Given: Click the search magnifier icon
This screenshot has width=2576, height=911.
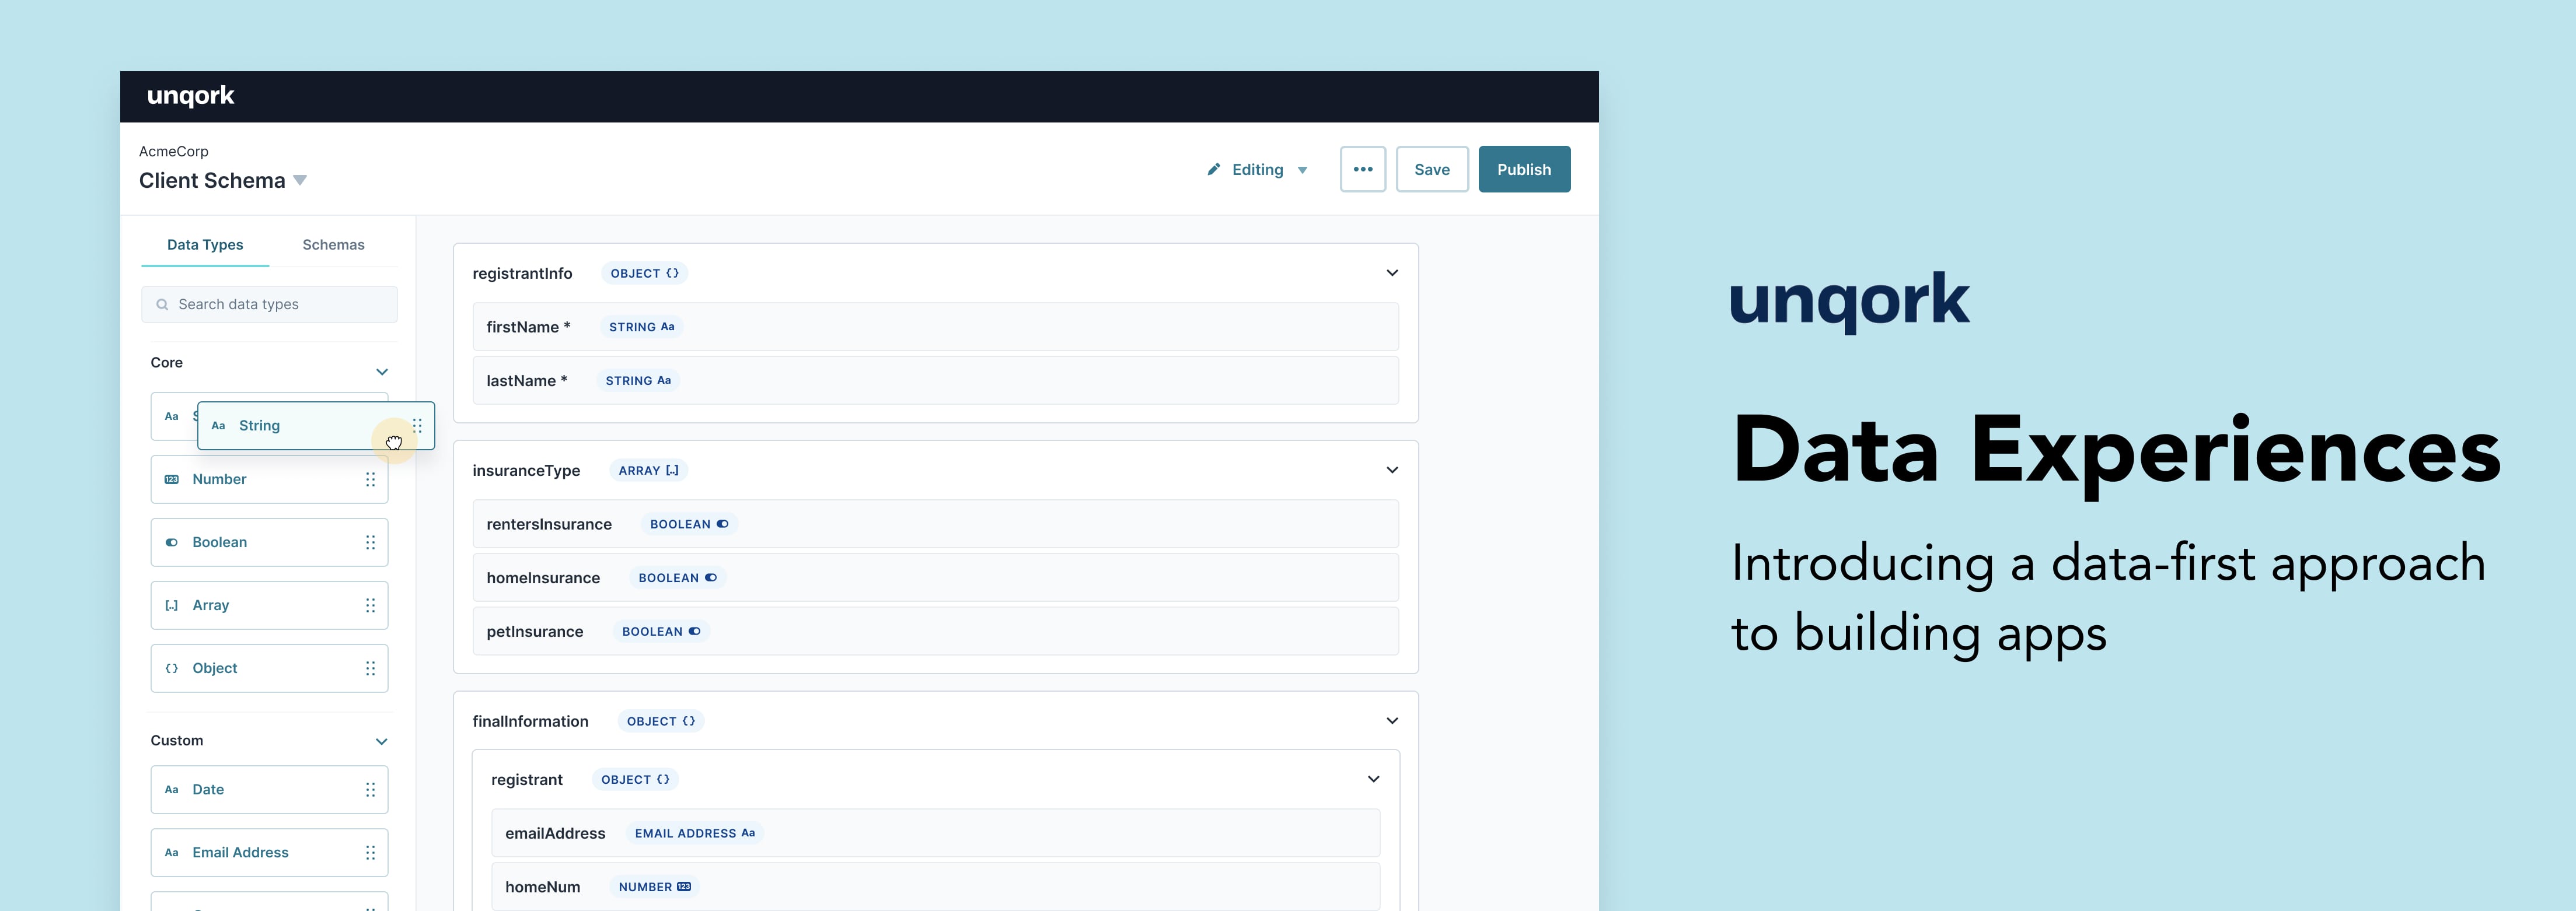Looking at the screenshot, I should click(x=162, y=304).
